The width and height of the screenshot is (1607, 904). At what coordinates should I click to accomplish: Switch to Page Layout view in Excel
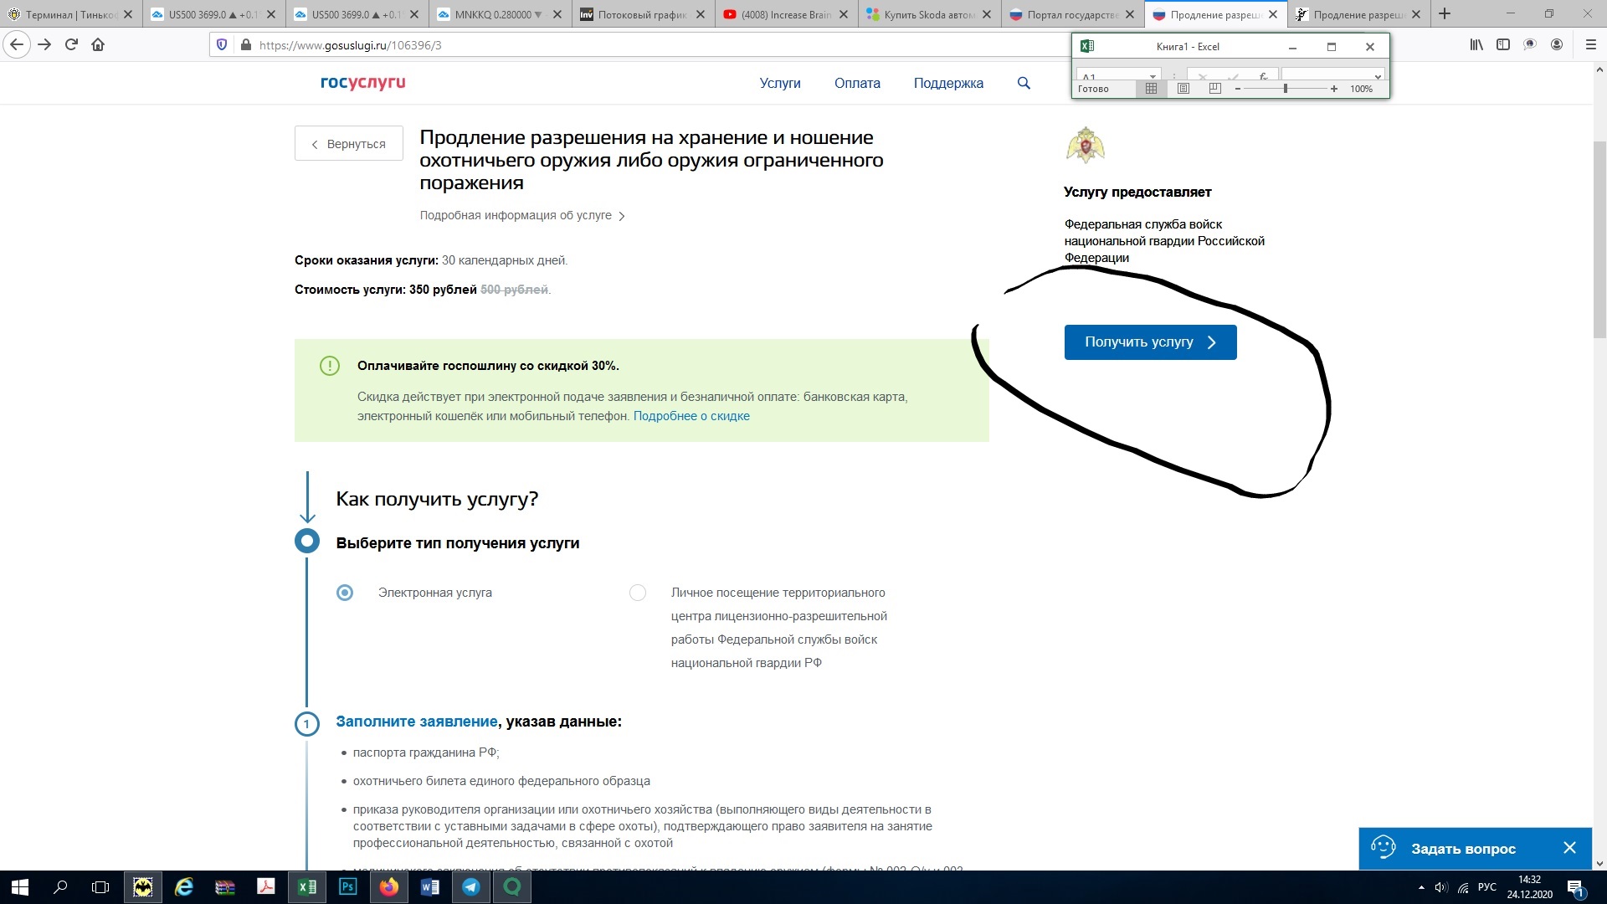pos(1183,89)
